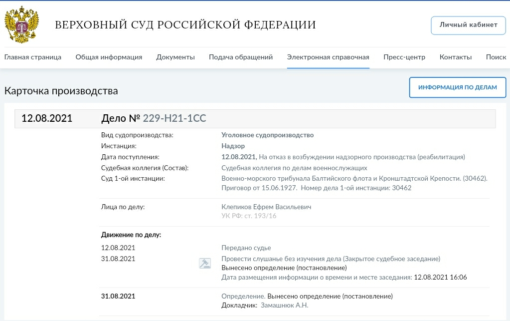The width and height of the screenshot is (510, 321).
Task: Open Пресс-центр menu
Action: click(x=404, y=57)
